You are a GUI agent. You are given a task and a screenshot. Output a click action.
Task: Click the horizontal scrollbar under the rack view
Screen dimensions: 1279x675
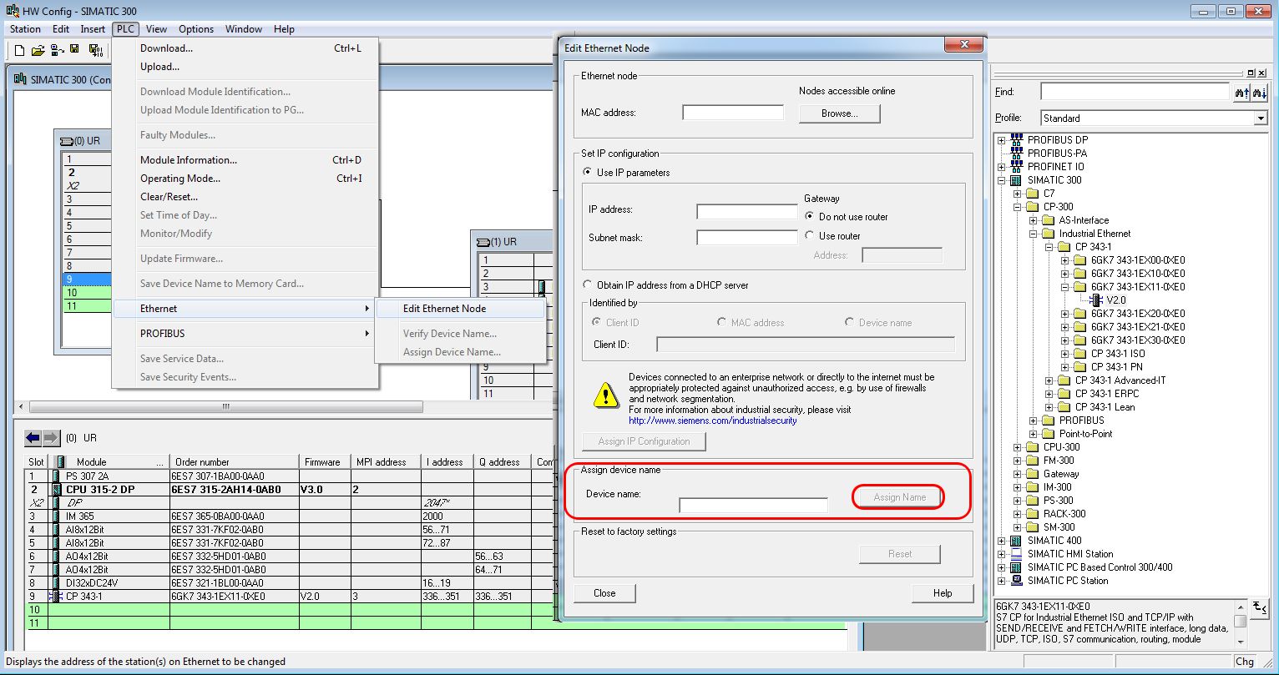pyautogui.click(x=225, y=407)
